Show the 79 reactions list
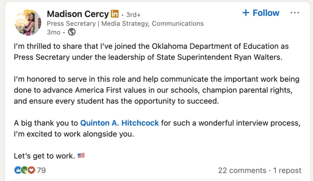The width and height of the screenshot is (313, 181). [x=41, y=170]
